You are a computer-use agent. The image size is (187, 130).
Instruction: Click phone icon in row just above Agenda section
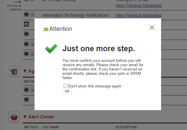pos(32,54)
